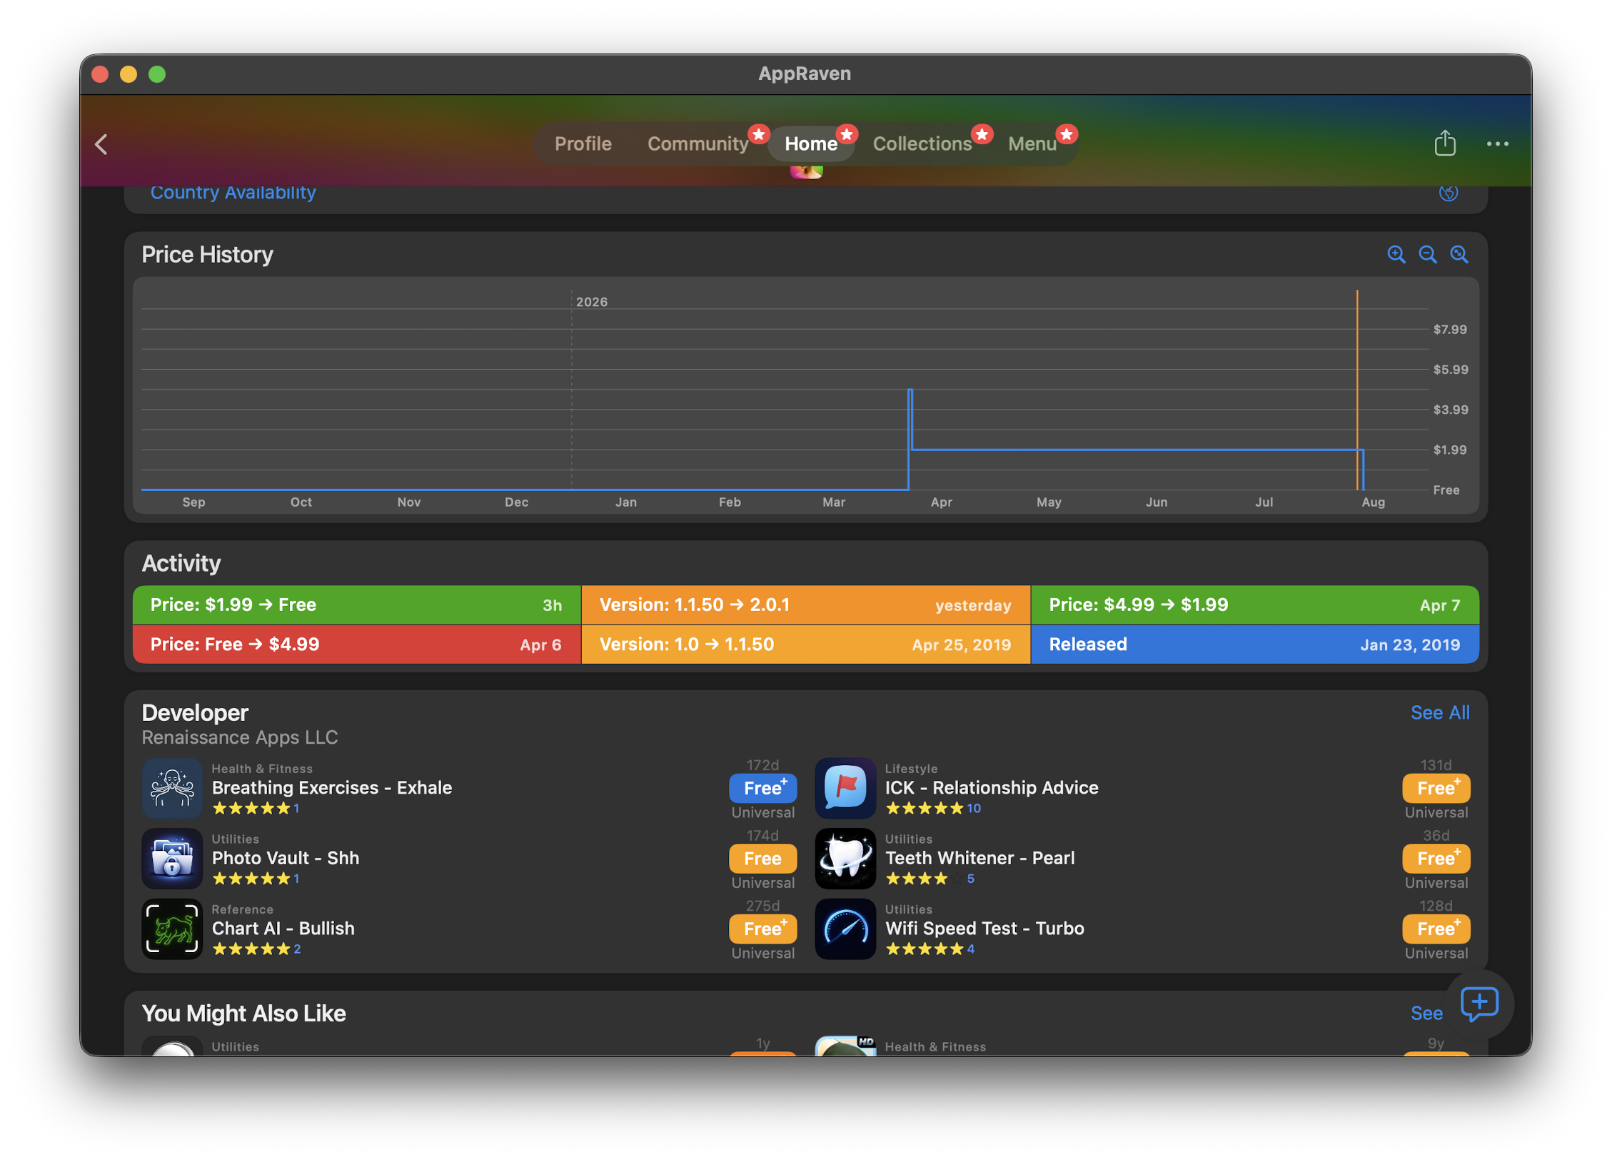Open the three-dot more options menu
Screen dimensions: 1612x1162
coord(1497,144)
